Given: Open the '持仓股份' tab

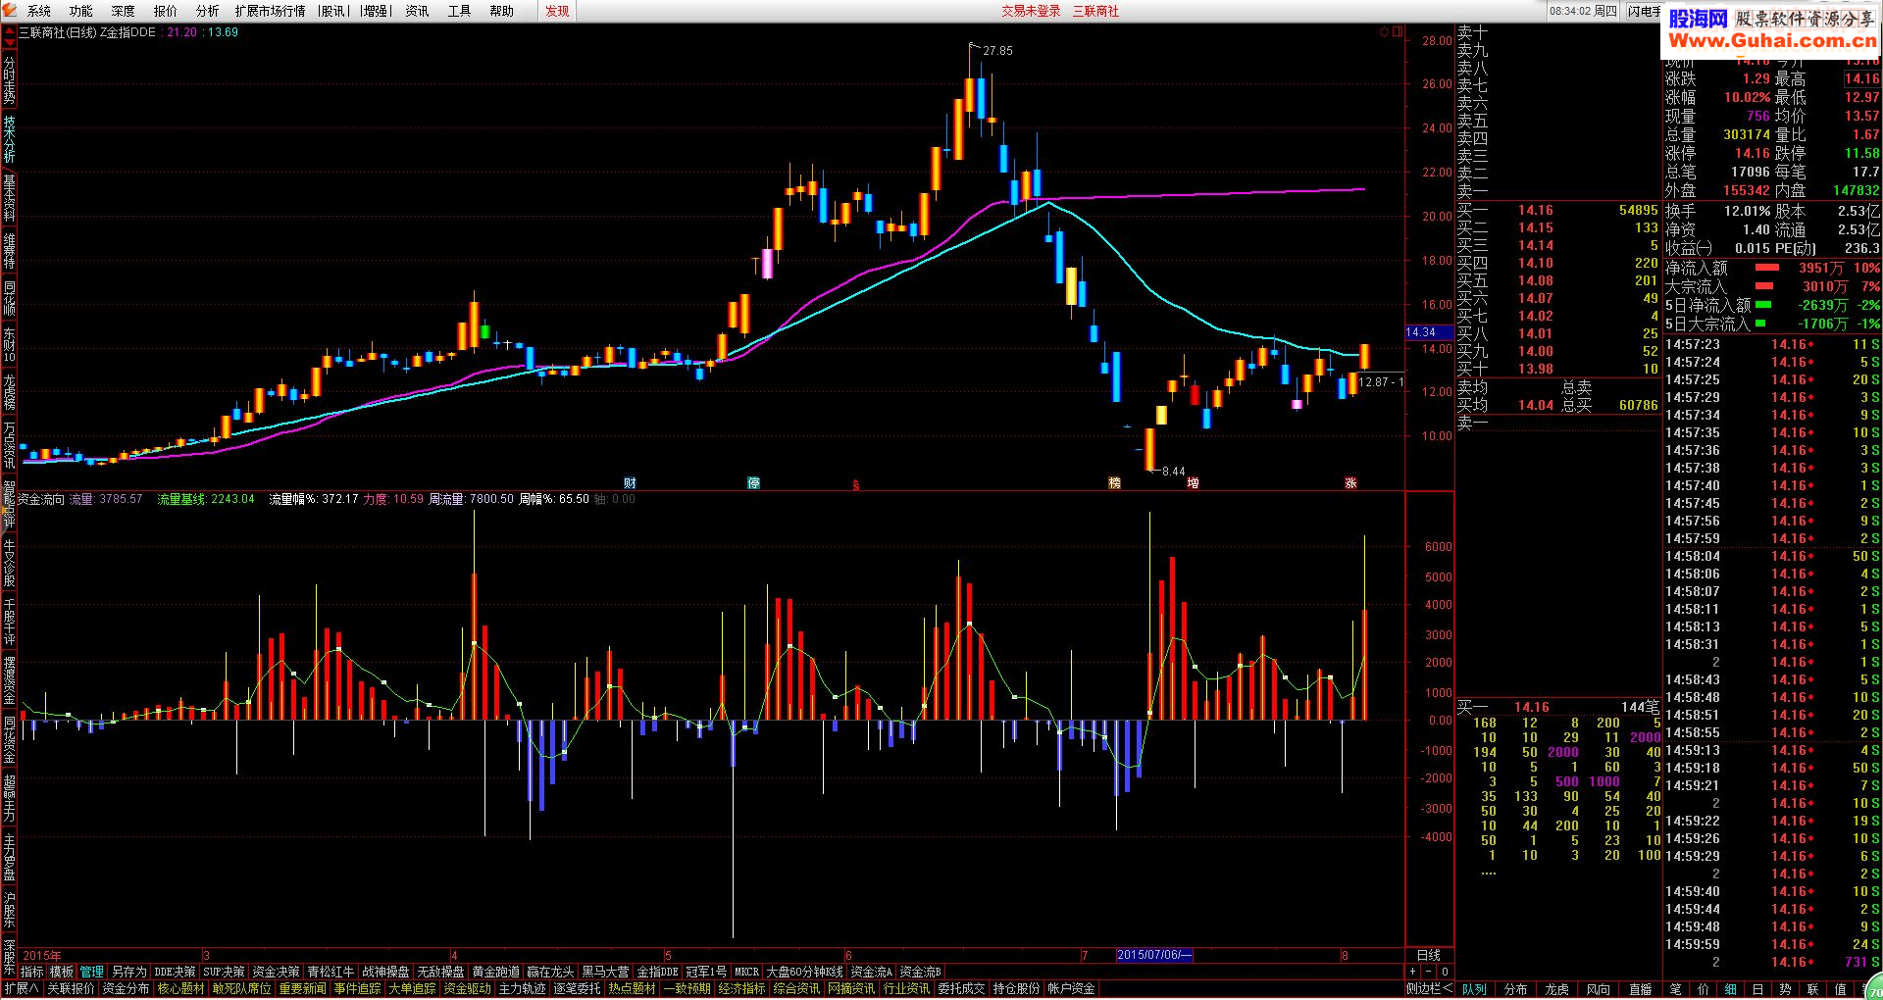Looking at the screenshot, I should [x=1017, y=989].
